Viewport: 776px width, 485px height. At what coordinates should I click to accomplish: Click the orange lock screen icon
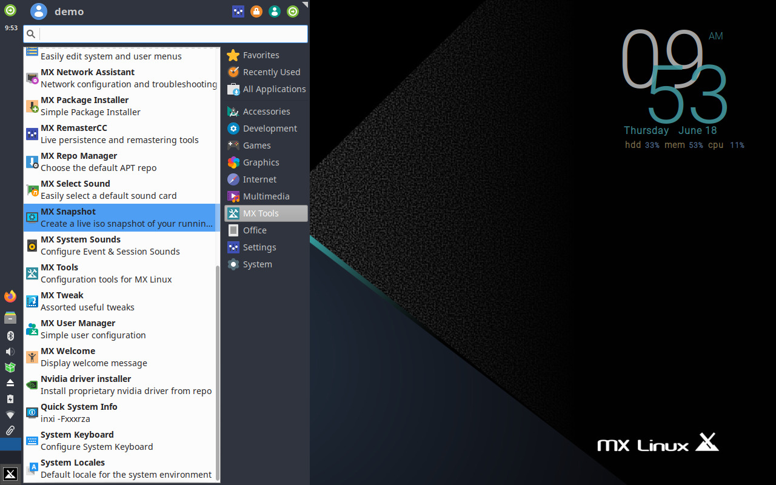[256, 11]
